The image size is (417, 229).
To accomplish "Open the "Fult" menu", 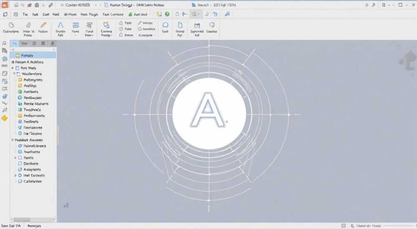I will (x=35, y=14).
